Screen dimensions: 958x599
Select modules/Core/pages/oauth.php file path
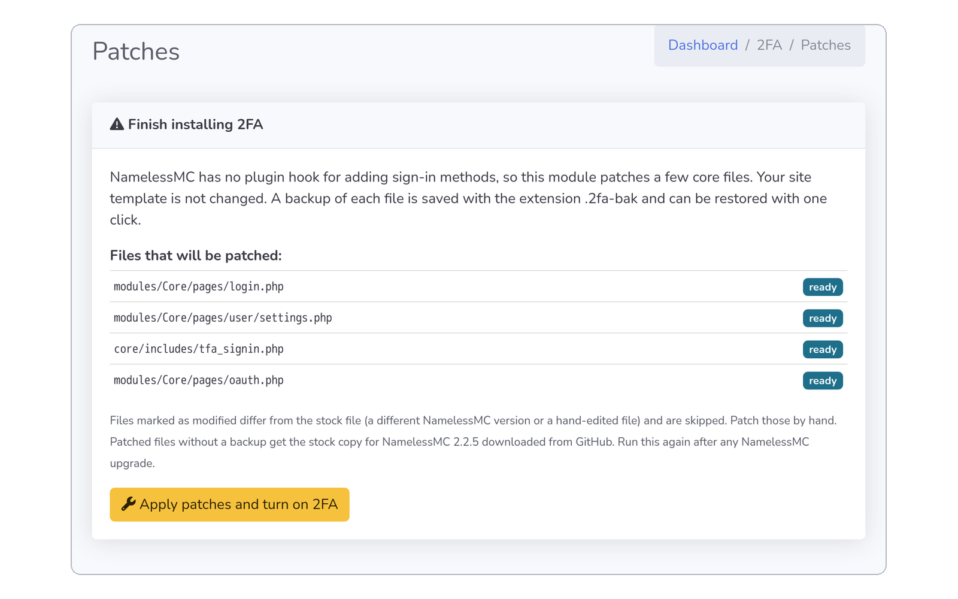[199, 380]
